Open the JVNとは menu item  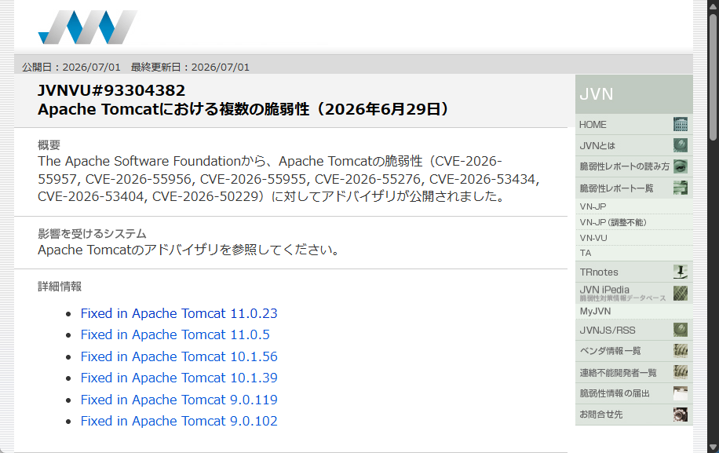[633, 145]
